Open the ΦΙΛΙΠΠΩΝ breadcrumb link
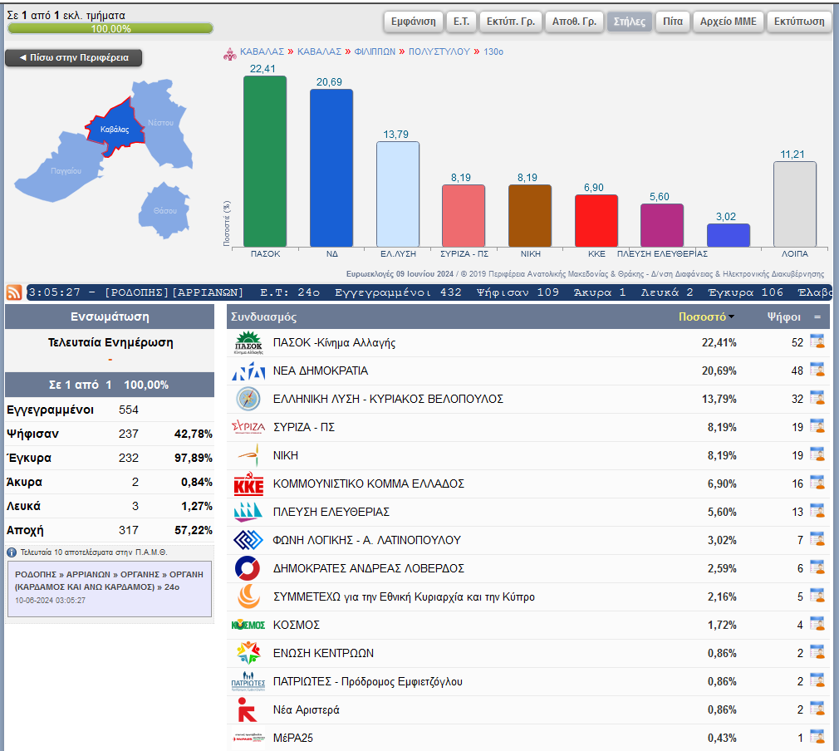This screenshot has width=839, height=751. (x=375, y=52)
